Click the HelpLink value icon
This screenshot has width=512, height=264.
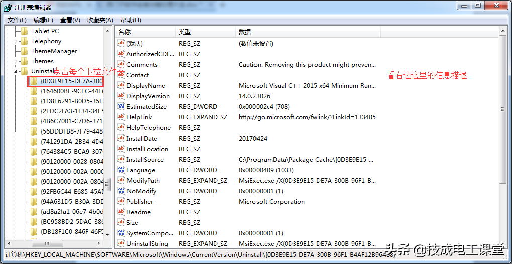[x=121, y=117]
